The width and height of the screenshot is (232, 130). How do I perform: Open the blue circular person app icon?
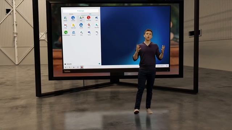pos(73,18)
